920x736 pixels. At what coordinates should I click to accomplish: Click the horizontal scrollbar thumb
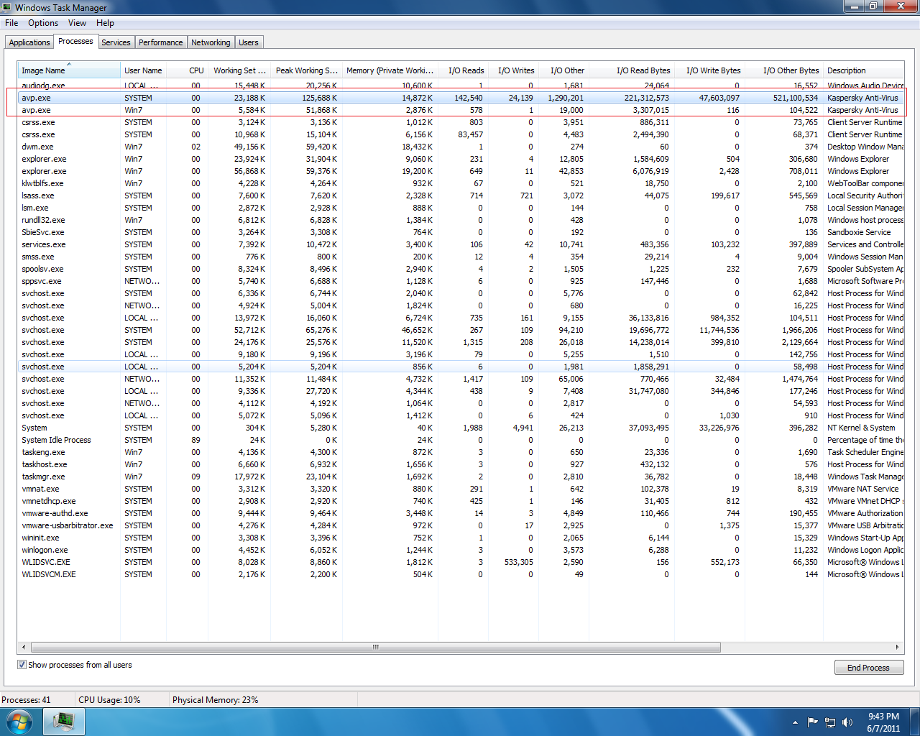[x=374, y=647]
